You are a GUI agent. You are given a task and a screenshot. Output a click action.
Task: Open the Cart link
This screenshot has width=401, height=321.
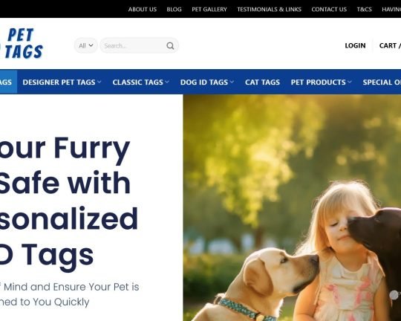click(x=390, y=45)
